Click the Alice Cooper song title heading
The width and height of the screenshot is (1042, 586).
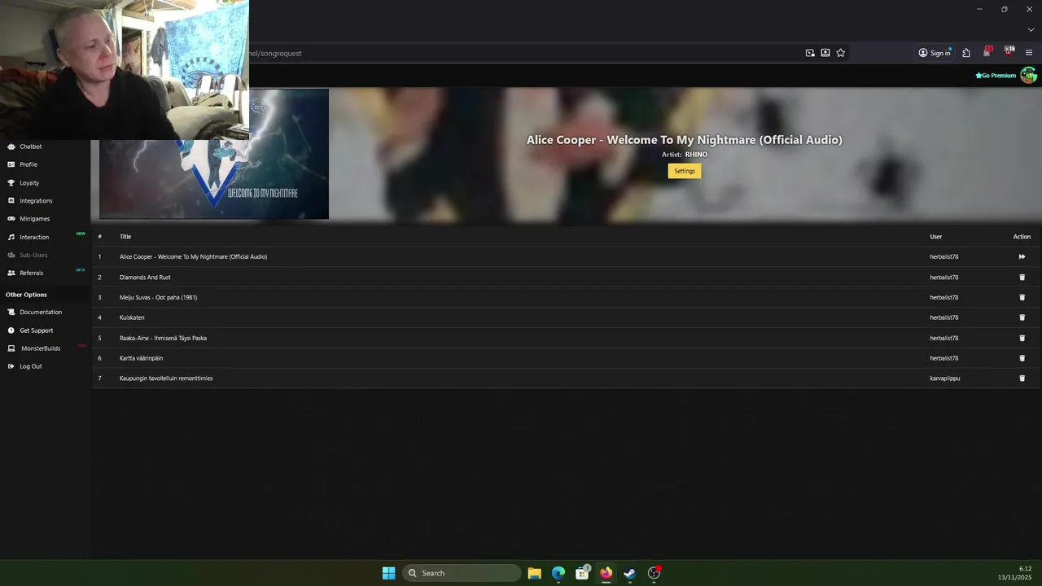coord(685,140)
